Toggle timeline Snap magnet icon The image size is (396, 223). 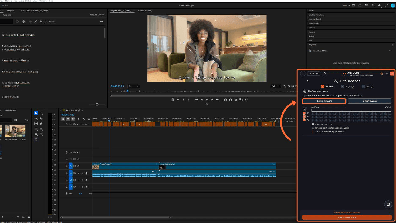[68, 119]
